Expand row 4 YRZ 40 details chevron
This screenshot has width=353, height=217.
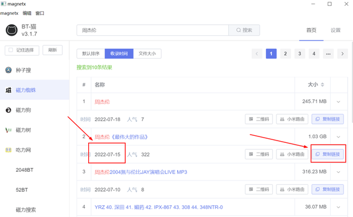pyautogui.click(x=338, y=207)
